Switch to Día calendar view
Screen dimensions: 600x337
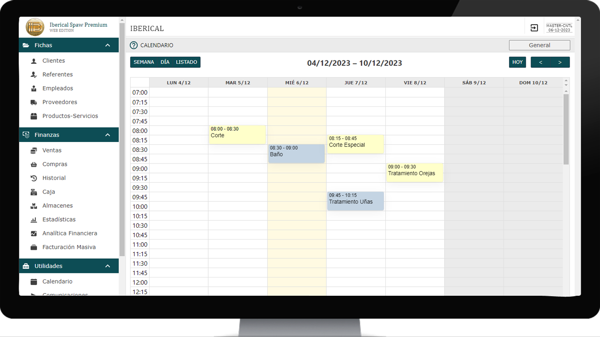point(165,62)
